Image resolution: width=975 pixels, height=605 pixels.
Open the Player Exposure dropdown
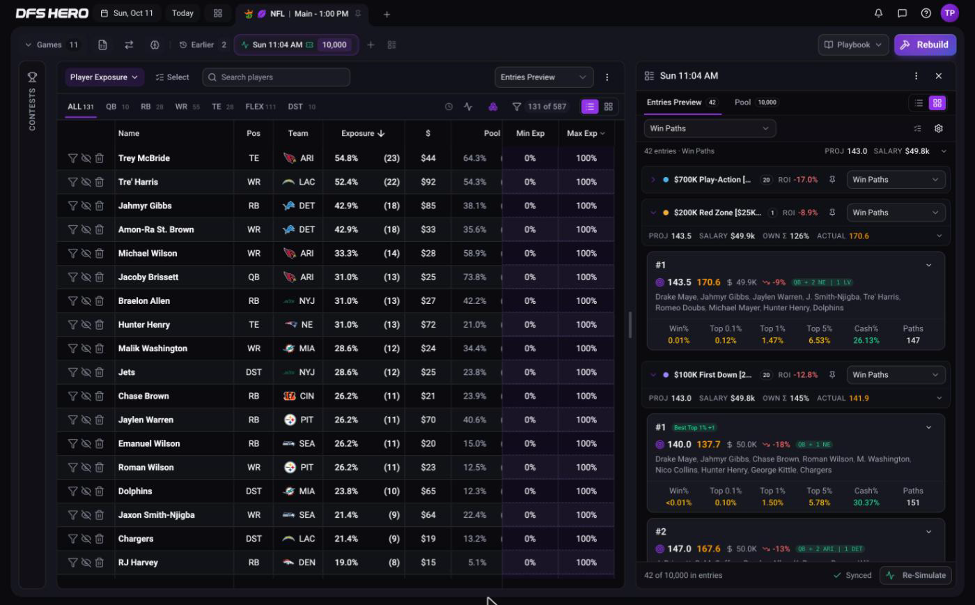(104, 77)
